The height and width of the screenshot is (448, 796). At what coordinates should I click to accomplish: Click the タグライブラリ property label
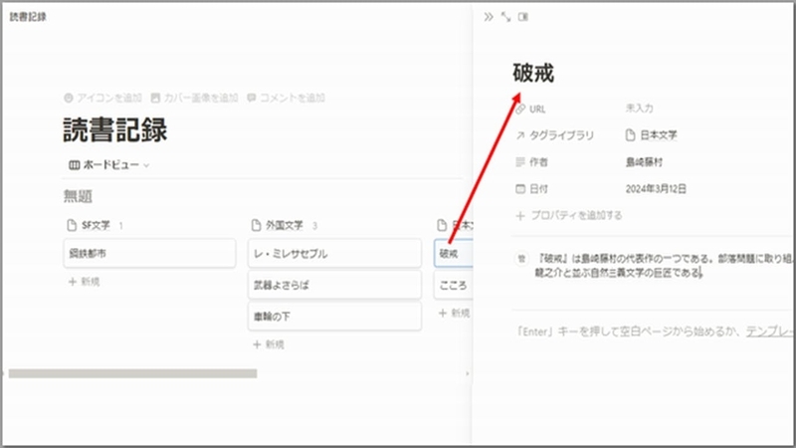point(561,135)
